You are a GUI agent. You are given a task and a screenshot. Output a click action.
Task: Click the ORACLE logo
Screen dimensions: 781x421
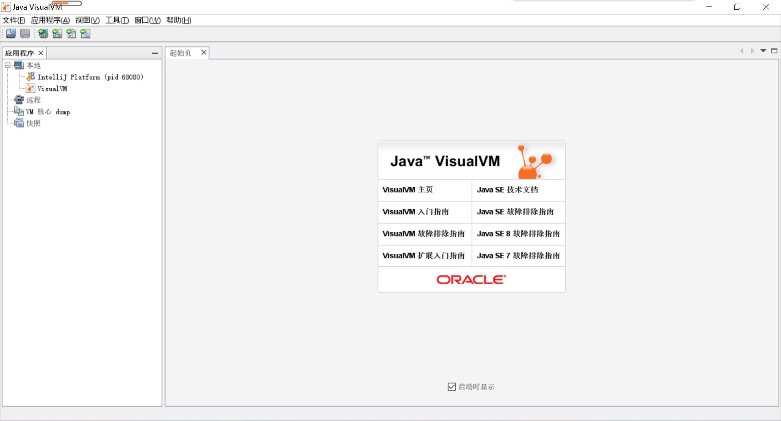[x=471, y=279]
